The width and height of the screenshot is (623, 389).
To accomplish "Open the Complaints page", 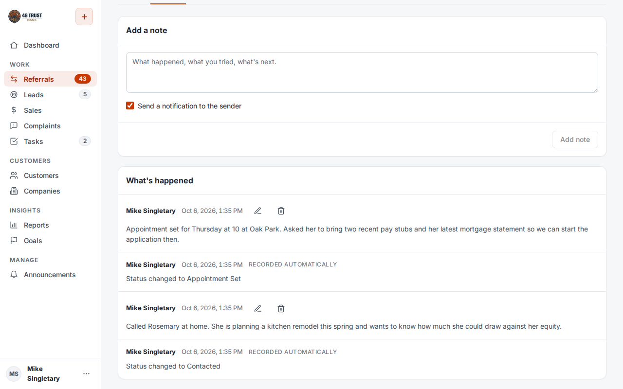I will pos(50,126).
